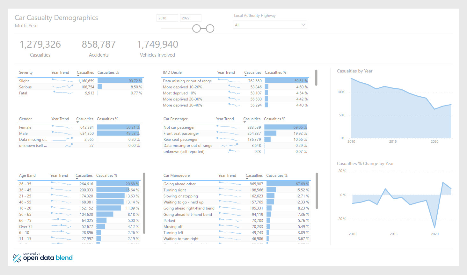467x275 pixels.
Task: Click the open data blend logo
Action: (x=43, y=257)
